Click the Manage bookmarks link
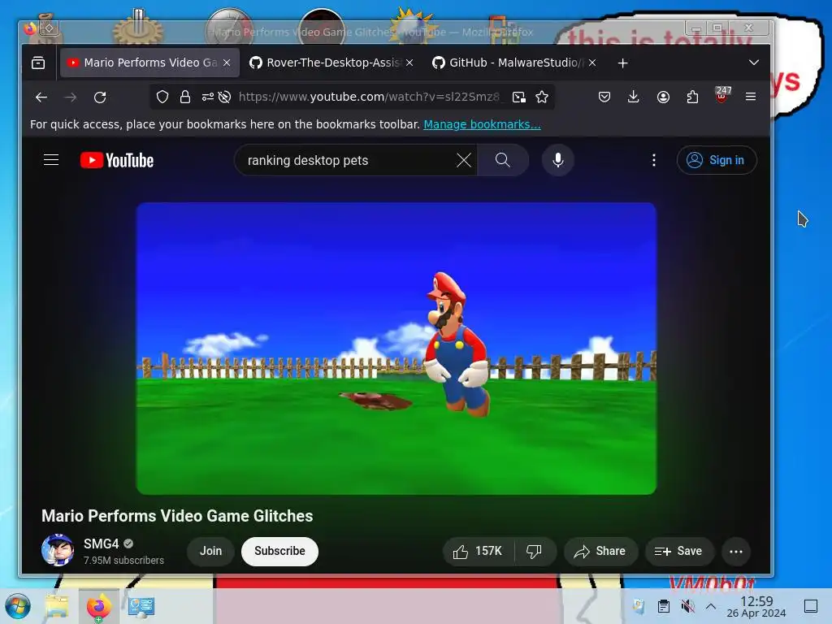The width and height of the screenshot is (832, 624). point(482,124)
